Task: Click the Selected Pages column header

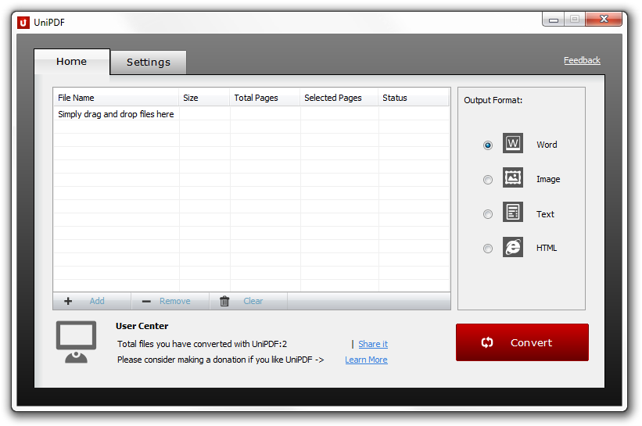Action: 339,98
